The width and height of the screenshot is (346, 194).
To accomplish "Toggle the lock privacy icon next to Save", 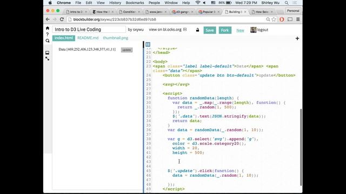I will (x=197, y=30).
